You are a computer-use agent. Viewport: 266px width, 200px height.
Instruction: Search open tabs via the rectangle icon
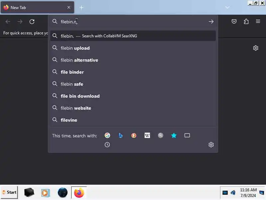coord(187,135)
